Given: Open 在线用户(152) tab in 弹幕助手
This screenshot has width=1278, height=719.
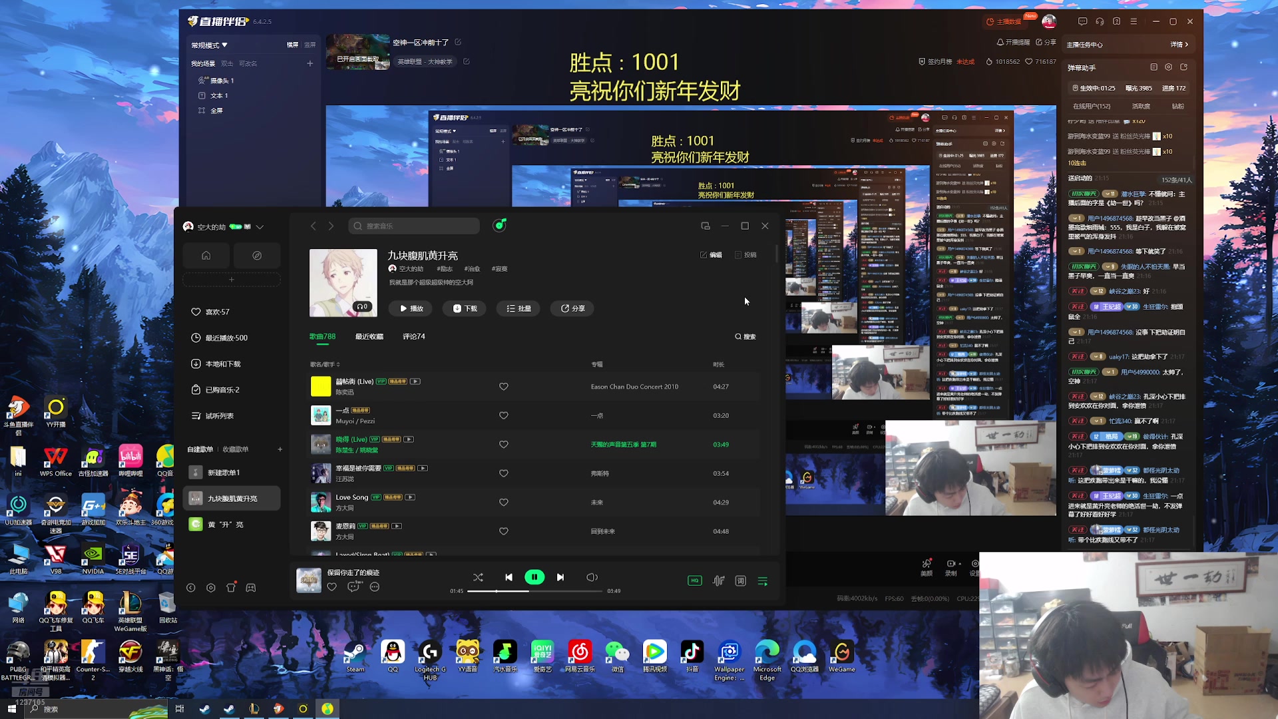Looking at the screenshot, I should coord(1092,106).
